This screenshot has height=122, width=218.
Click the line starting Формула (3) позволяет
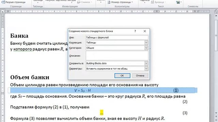click(x=88, y=118)
